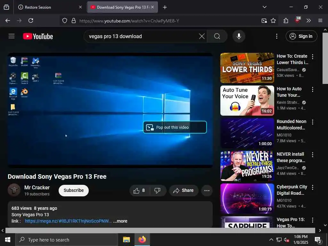Image resolution: width=328 pixels, height=246 pixels.
Task: Close the Sony Vegas YouTube tab
Action: click(x=152, y=7)
